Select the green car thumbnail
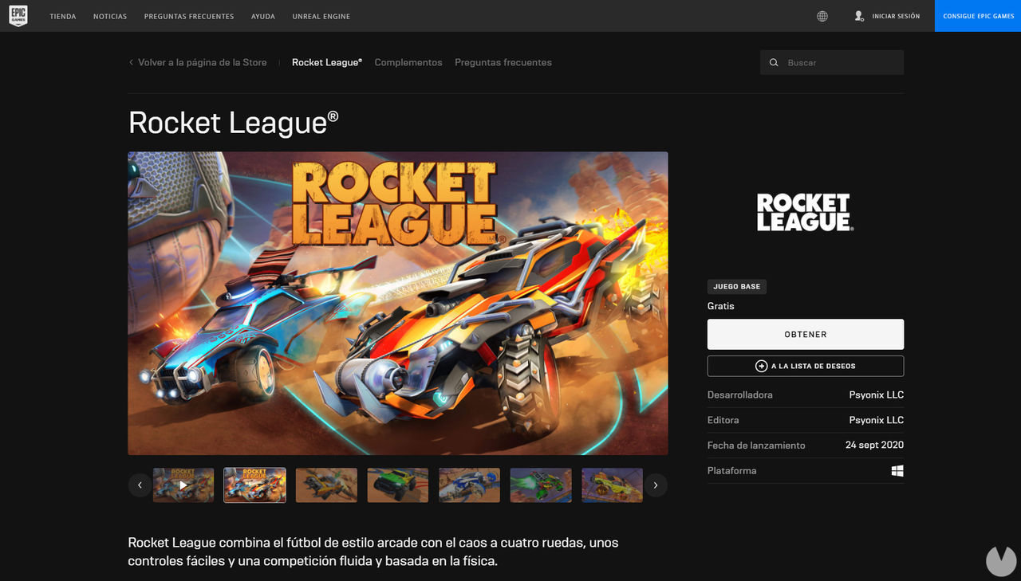 click(398, 485)
